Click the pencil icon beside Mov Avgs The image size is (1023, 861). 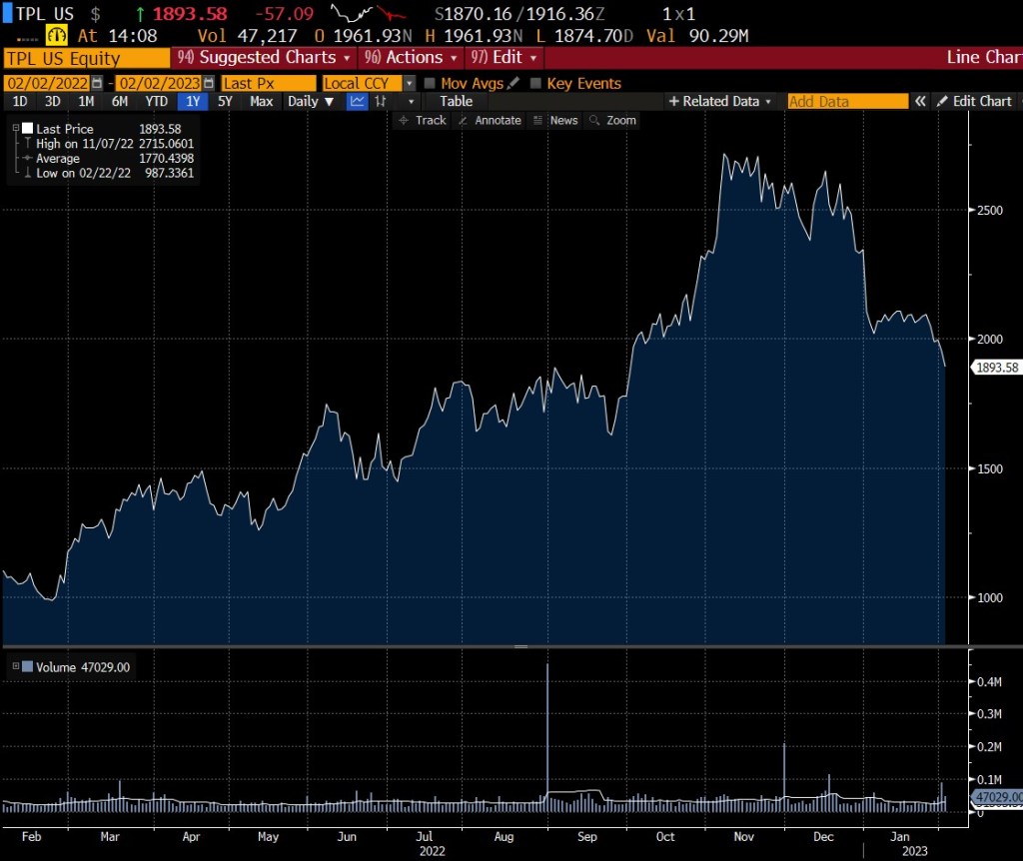click(x=513, y=84)
